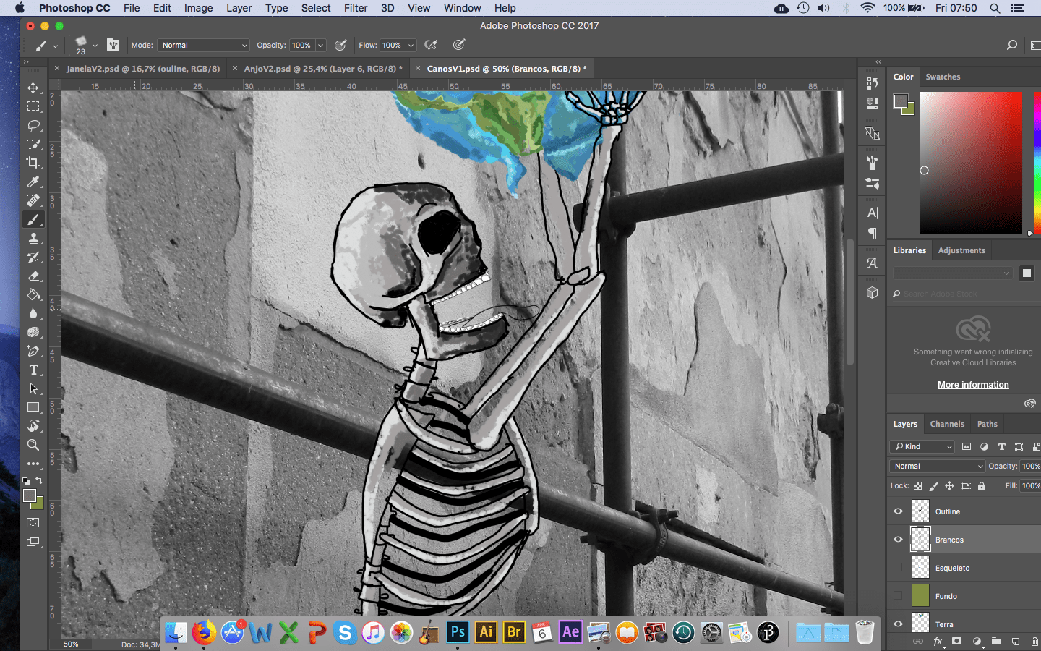This screenshot has height=651, width=1041.
Task: Hide the Outline layer
Action: coord(898,511)
